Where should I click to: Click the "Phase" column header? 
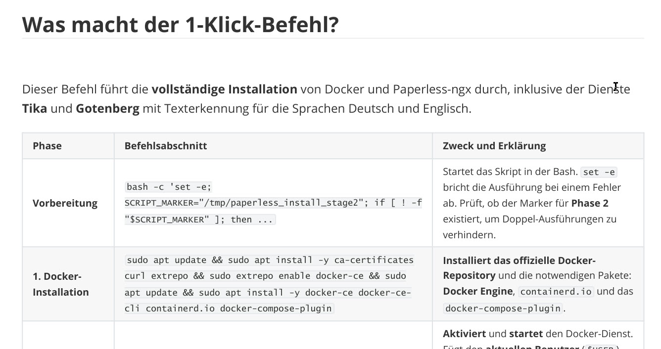coord(47,146)
